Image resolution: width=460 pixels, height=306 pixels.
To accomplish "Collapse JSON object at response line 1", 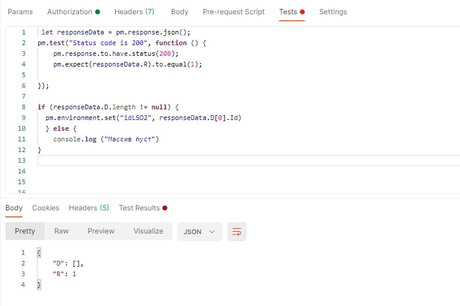I will [39, 253].
